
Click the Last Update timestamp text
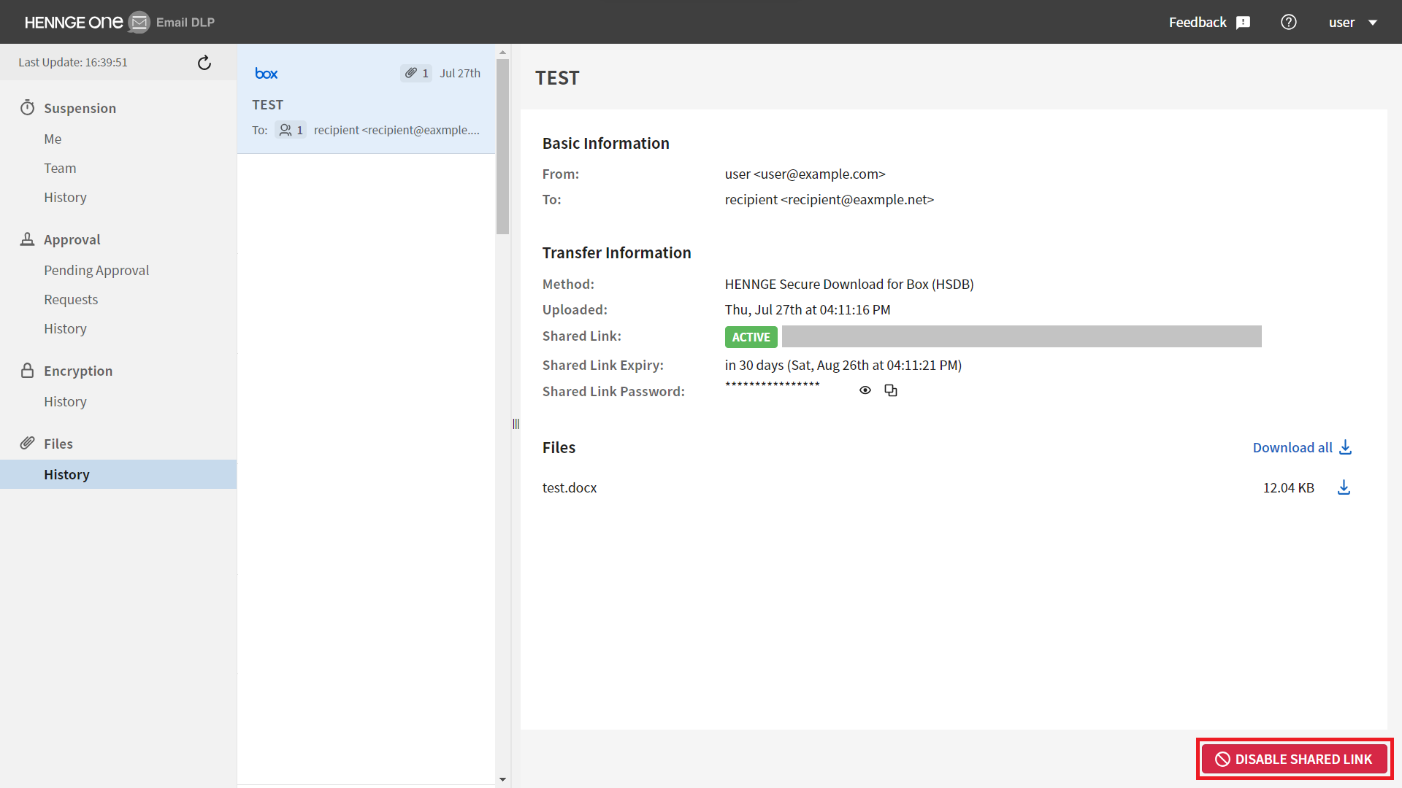(73, 62)
